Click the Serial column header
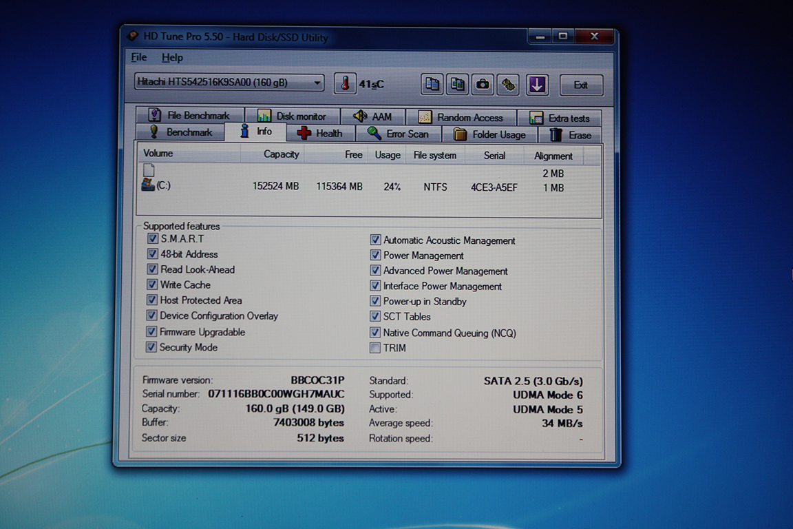This screenshot has height=529, width=793. click(494, 156)
